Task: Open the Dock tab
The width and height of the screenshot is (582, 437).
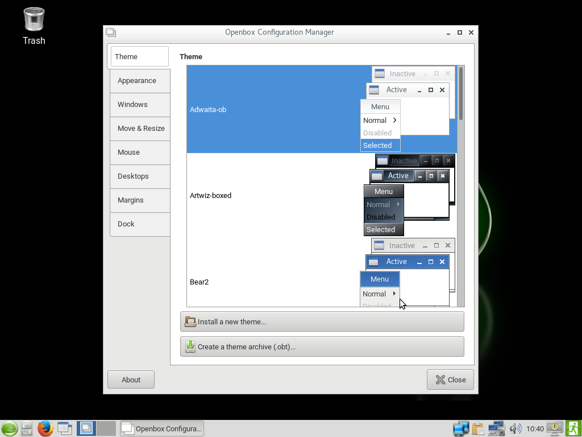Action: point(126,224)
